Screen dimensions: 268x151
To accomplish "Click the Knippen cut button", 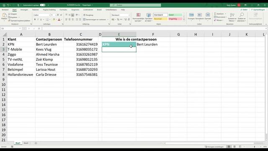I will click(13, 14).
